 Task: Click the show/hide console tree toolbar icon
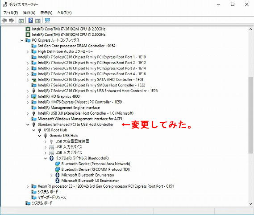coord(21,21)
